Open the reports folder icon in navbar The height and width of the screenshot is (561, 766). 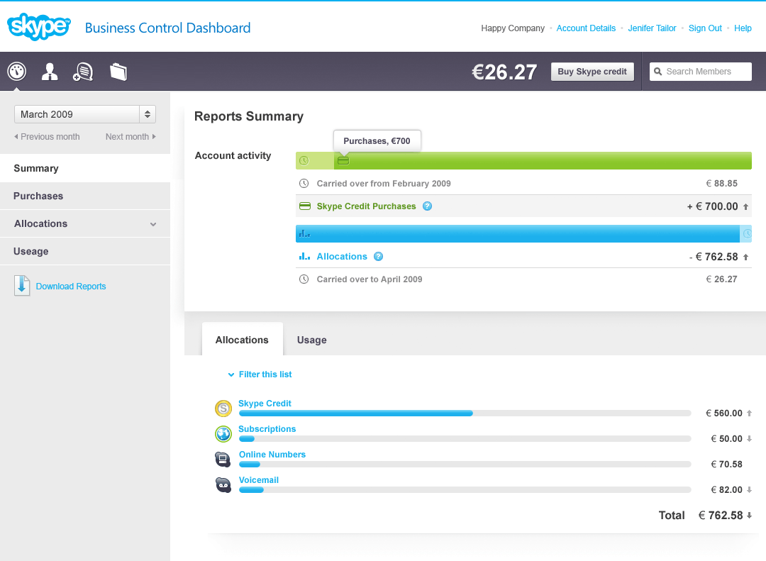coord(118,71)
